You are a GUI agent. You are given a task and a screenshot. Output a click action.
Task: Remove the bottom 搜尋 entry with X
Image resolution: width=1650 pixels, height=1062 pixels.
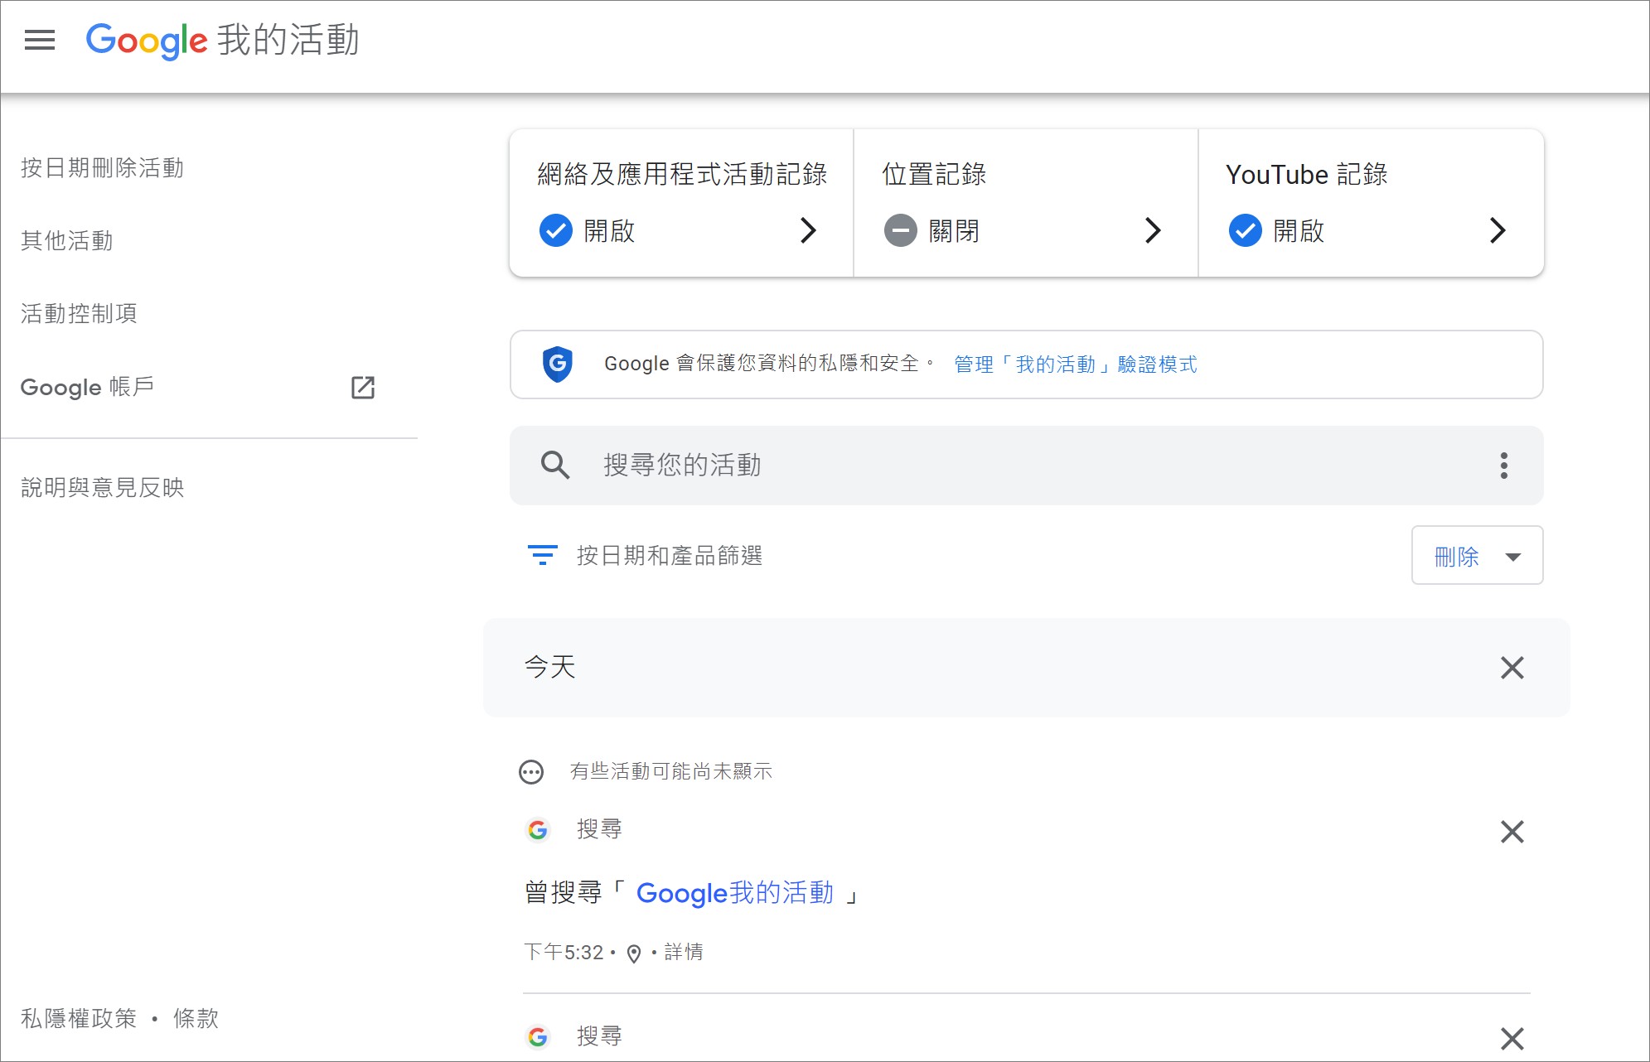click(1512, 1038)
